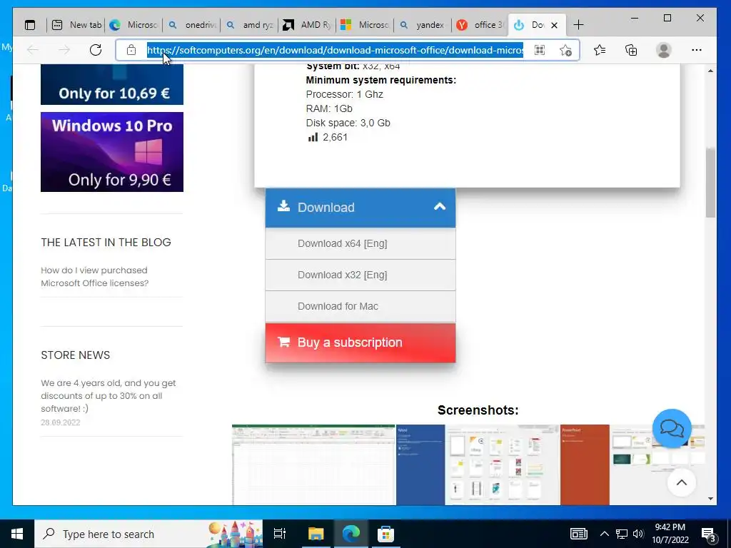This screenshot has height=548, width=731.
Task: Click the page vertical scrollbar thumb
Action: pyautogui.click(x=710, y=183)
